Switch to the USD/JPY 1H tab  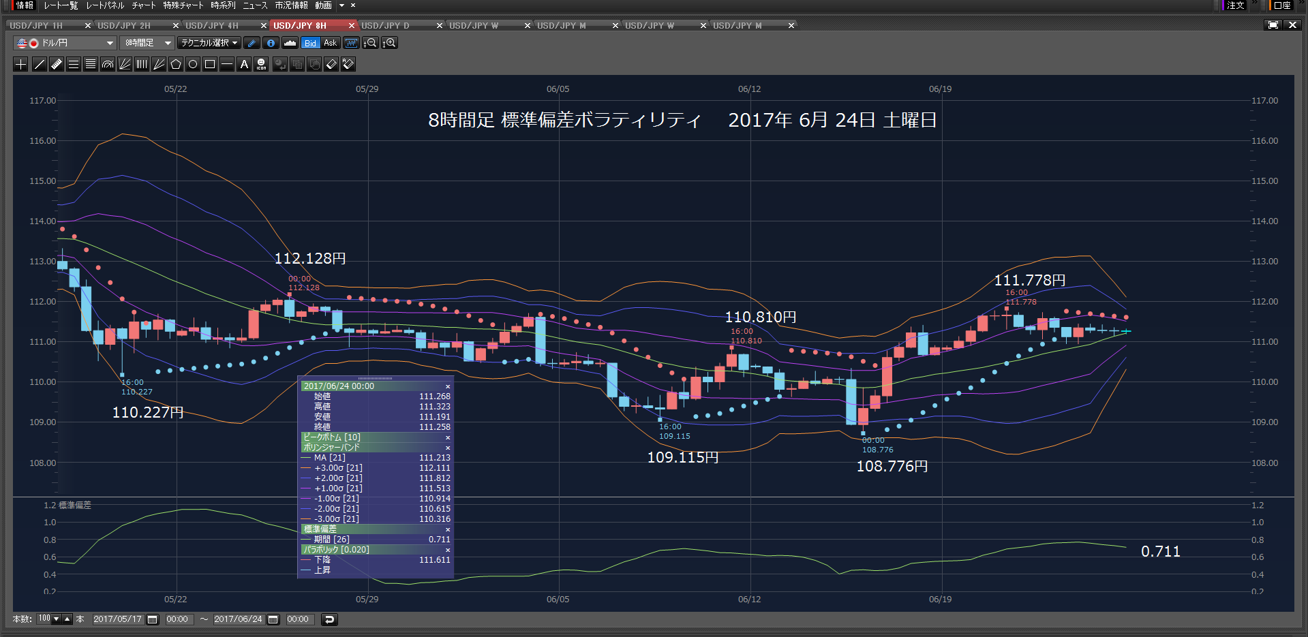36,25
